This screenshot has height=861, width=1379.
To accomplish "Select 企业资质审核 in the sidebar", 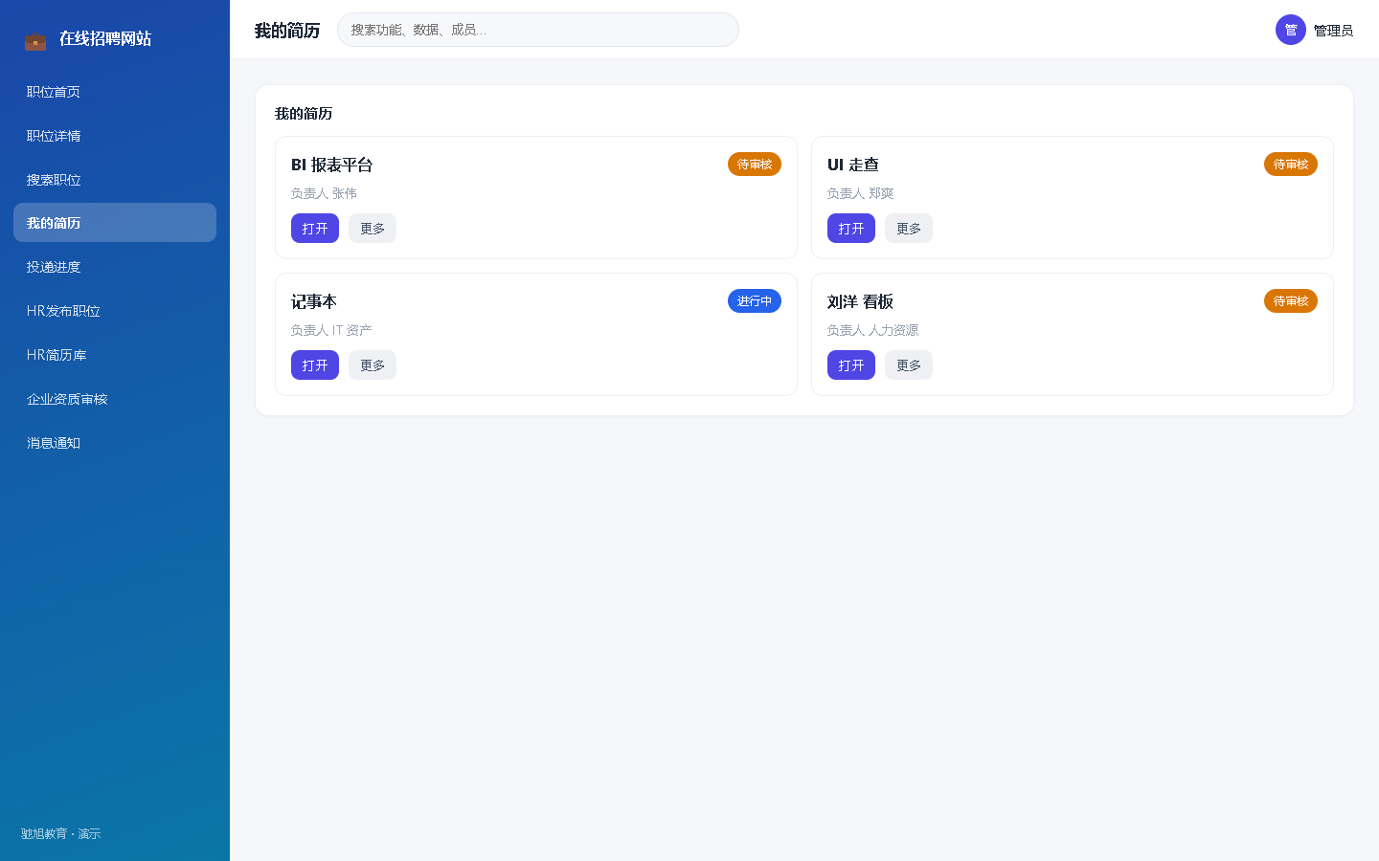I will 115,399.
